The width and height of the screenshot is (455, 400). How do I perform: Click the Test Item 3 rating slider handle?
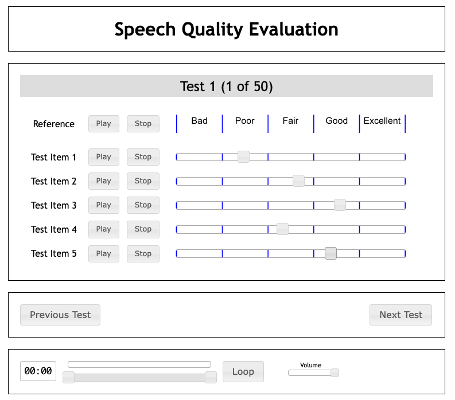coord(340,205)
